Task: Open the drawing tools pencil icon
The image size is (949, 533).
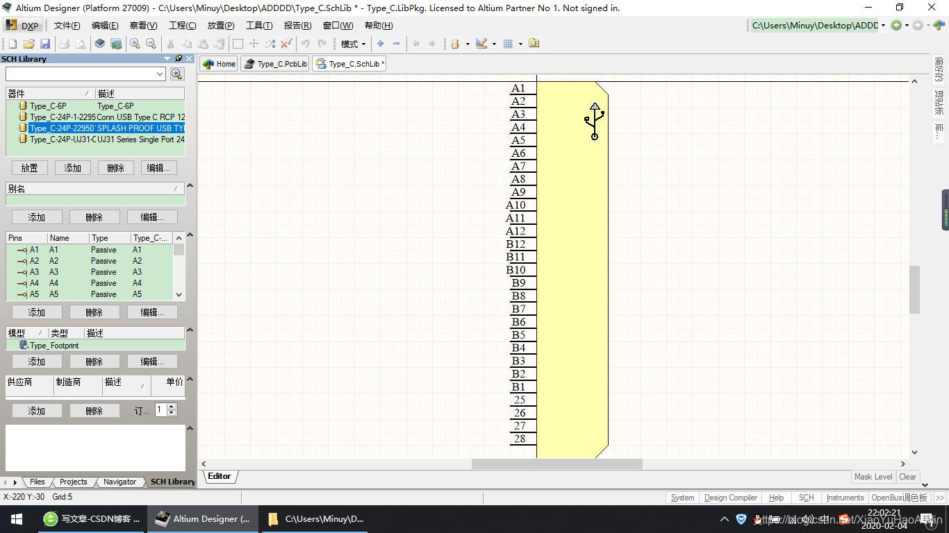Action: coord(481,44)
